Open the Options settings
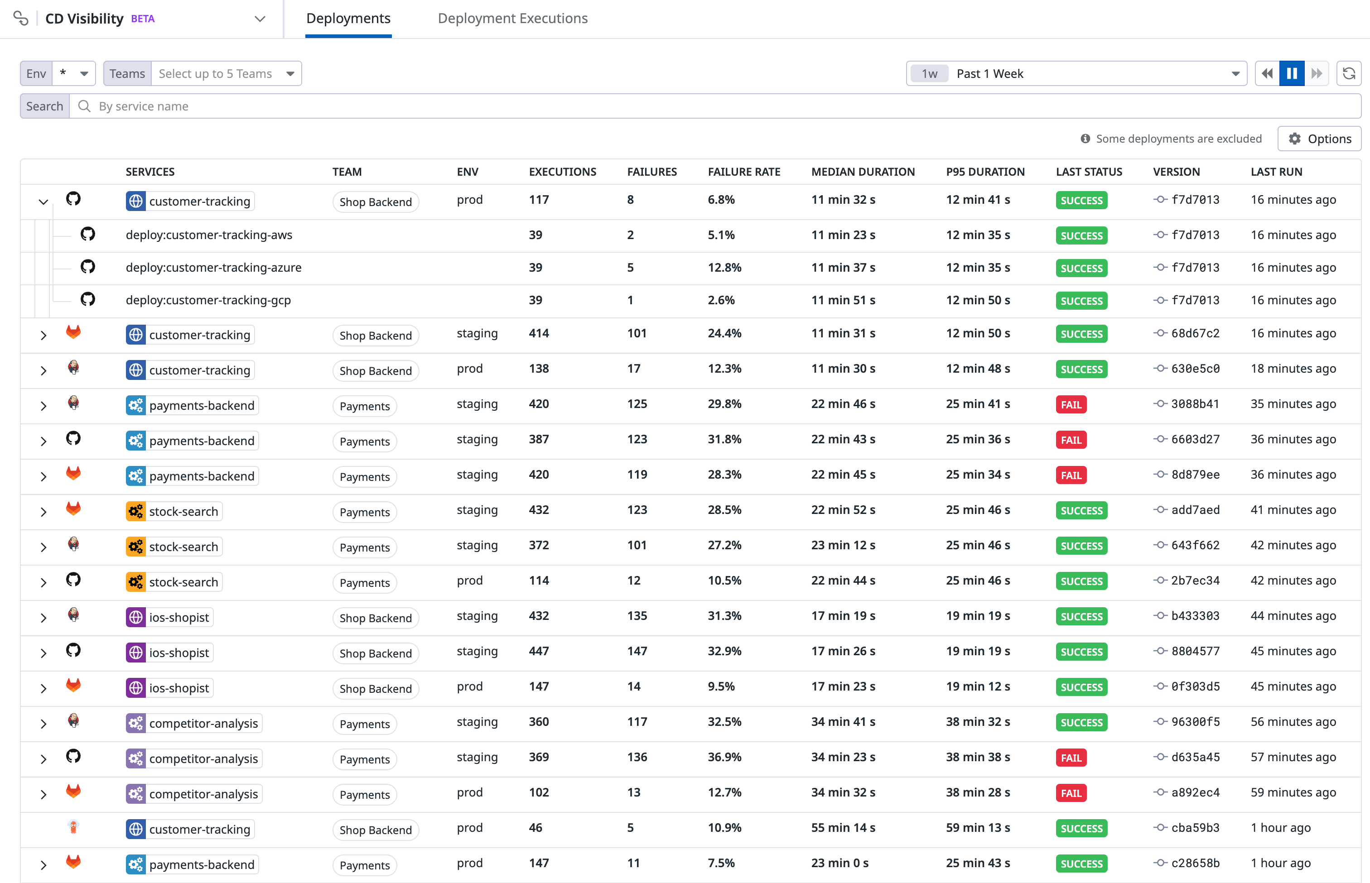Image resolution: width=1370 pixels, height=883 pixels. pos(1320,138)
